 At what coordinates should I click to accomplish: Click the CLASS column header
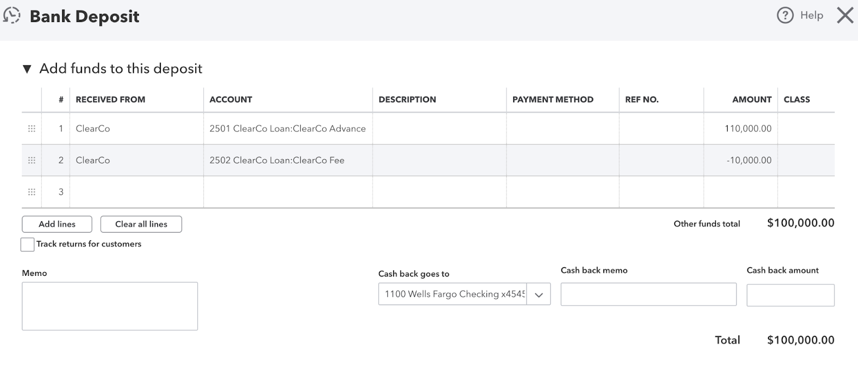tap(797, 100)
